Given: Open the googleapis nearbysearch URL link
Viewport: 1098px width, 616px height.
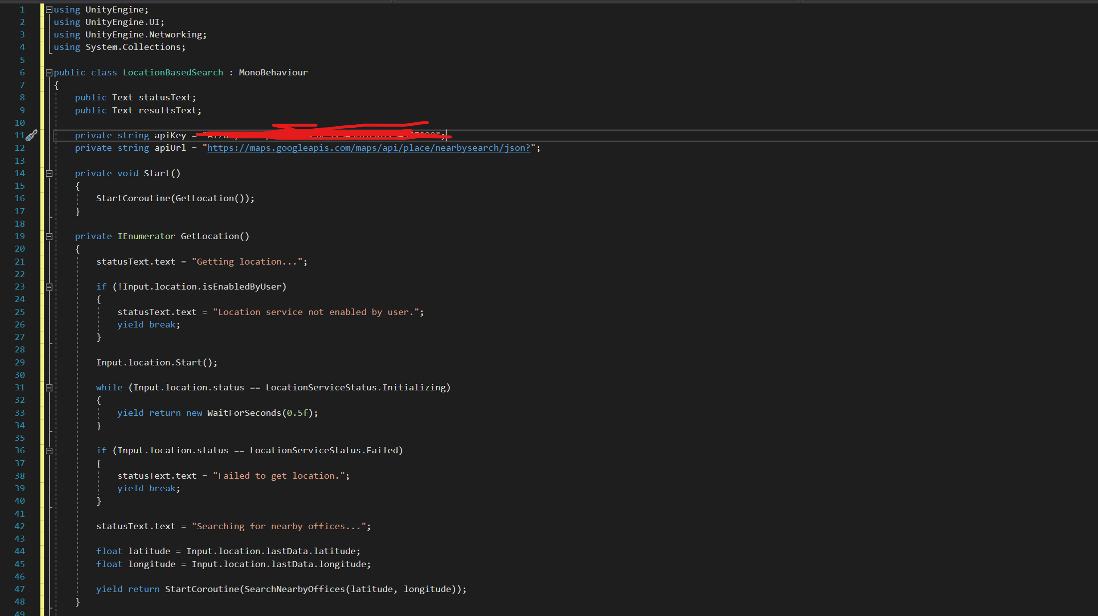Looking at the screenshot, I should (x=368, y=148).
